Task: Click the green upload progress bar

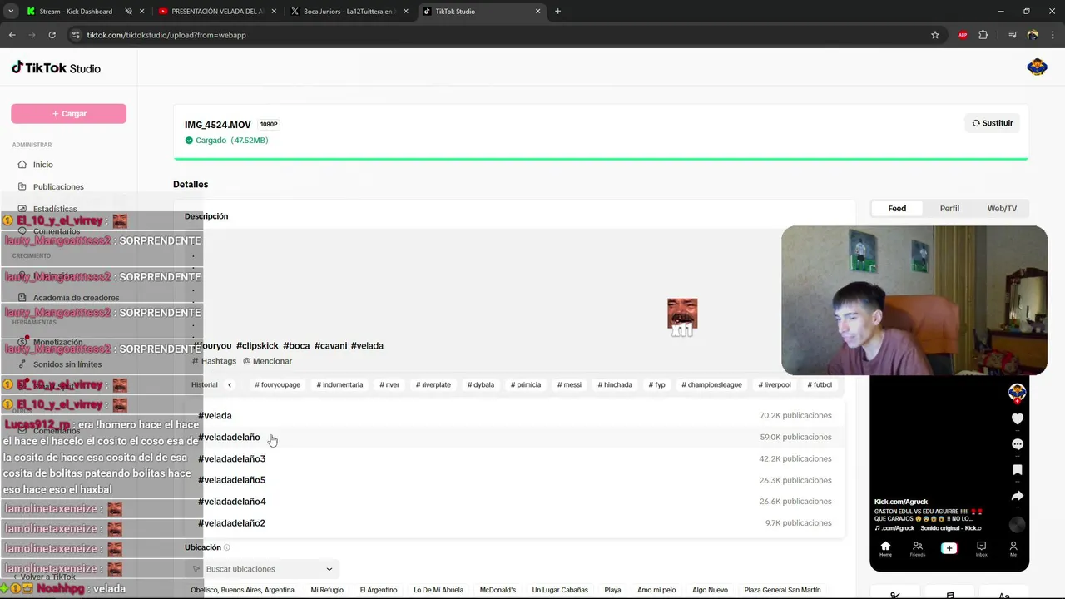Action: tap(601, 158)
